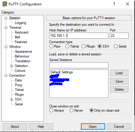Expand the Selection tree node
The width and height of the screenshot is (135, 132).
[x=11, y=66]
